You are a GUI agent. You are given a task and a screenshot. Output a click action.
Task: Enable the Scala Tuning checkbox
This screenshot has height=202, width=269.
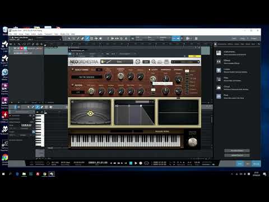[73, 70]
